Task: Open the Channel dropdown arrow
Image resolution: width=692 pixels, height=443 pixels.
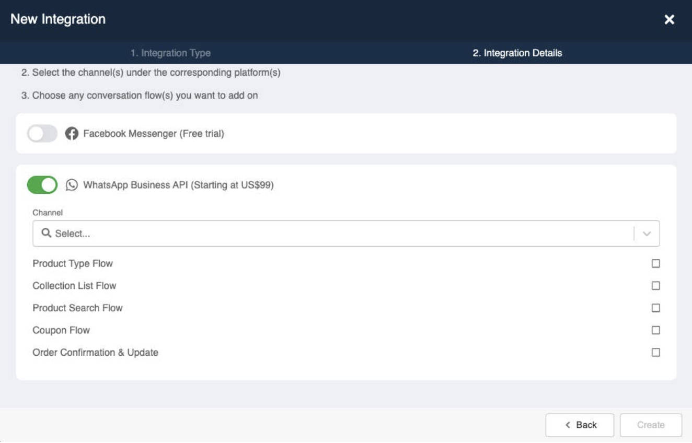Action: click(647, 234)
